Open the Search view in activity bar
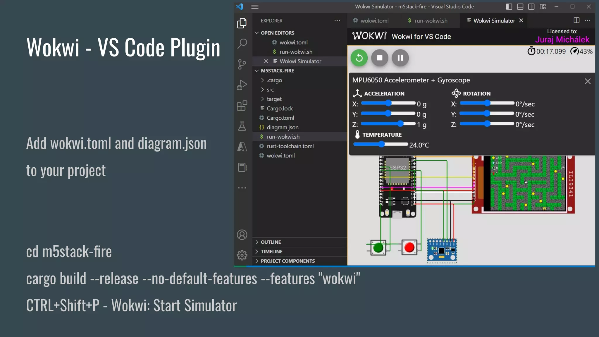The height and width of the screenshot is (337, 599). click(242, 44)
